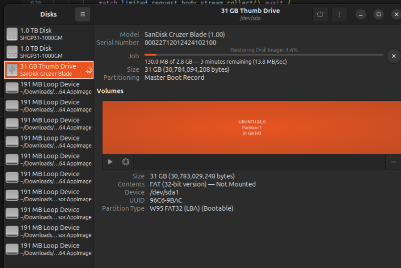Open the Disks hamburger application menu
The height and width of the screenshot is (268, 401).
coord(83,15)
